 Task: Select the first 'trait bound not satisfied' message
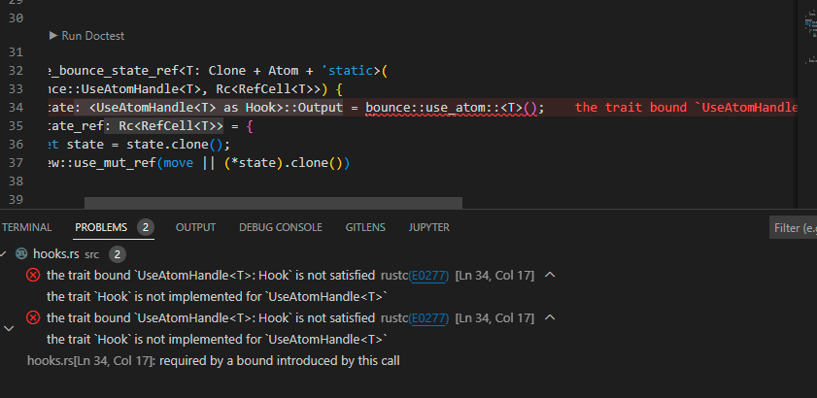[211, 275]
